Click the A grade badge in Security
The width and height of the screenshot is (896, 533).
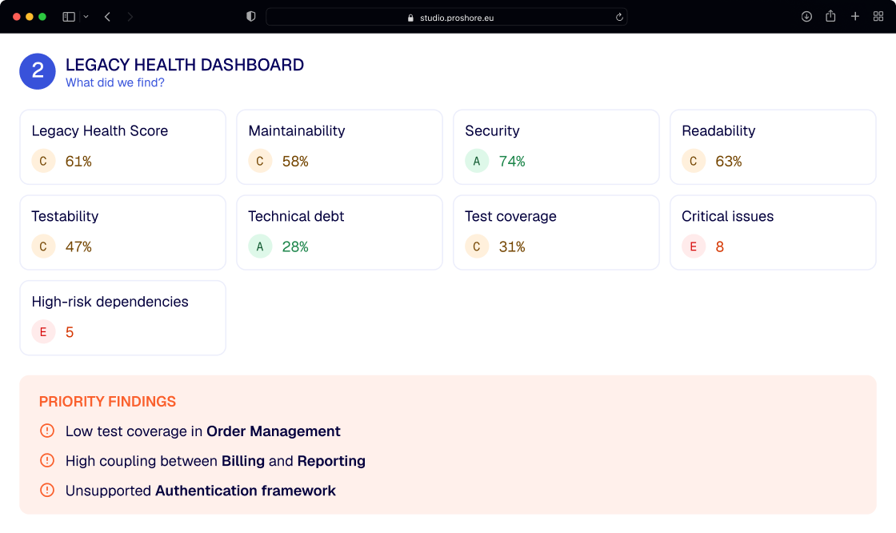[x=477, y=162]
